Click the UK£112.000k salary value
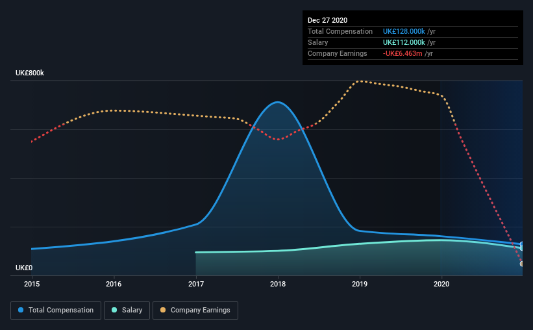 (x=404, y=42)
